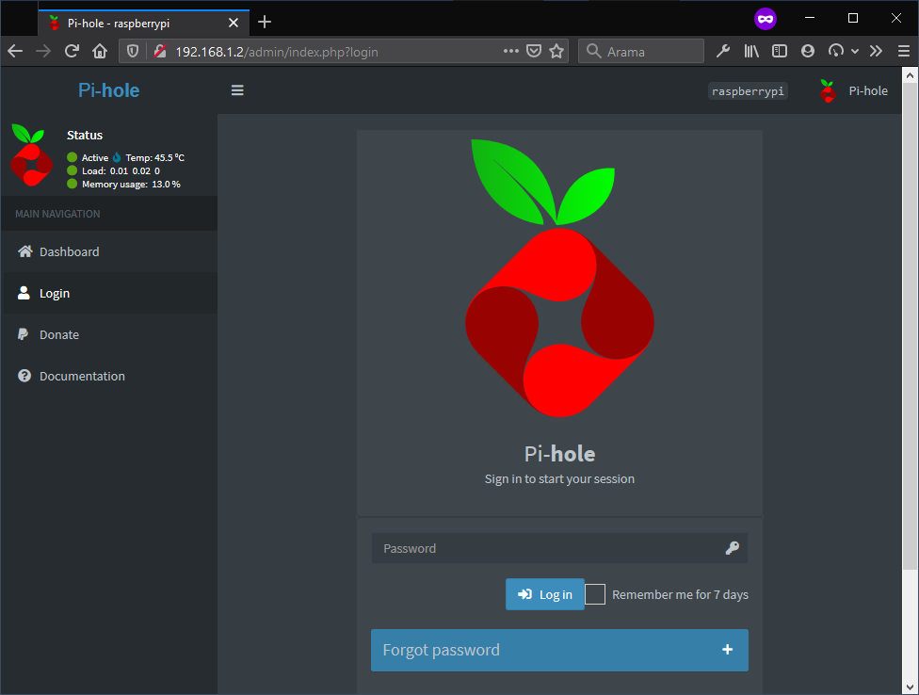Click the key icon in the password field
The height and width of the screenshot is (695, 919).
tap(732, 548)
